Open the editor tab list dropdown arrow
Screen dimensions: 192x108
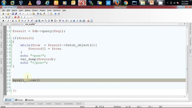click(x=184, y=24)
